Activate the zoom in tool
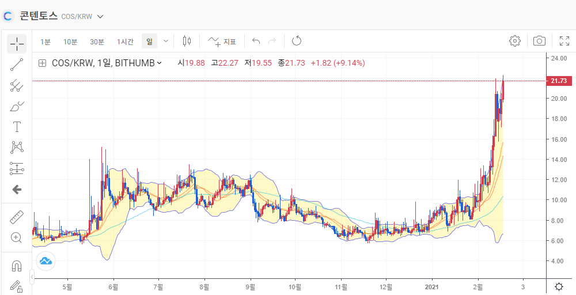The height and width of the screenshot is (295, 576). point(17,238)
